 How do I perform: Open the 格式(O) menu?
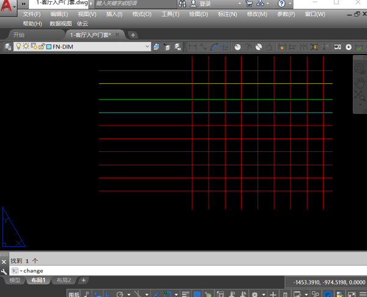tap(142, 14)
